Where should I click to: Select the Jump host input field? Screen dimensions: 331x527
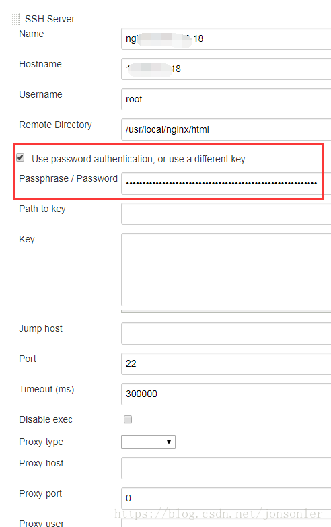226,333
